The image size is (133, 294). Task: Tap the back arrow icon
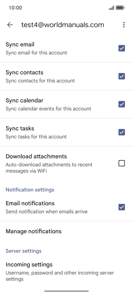(x=10, y=25)
